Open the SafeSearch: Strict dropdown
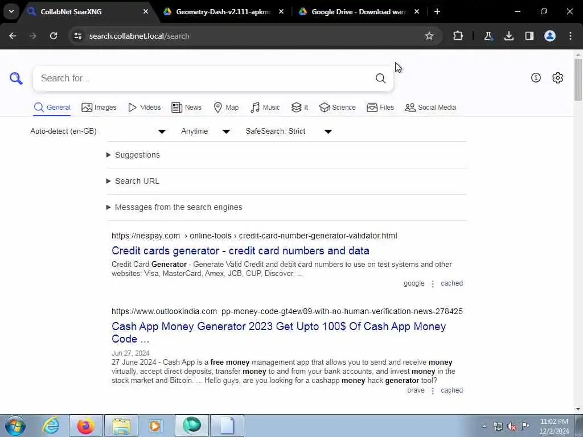583x437 pixels. tap(289, 131)
